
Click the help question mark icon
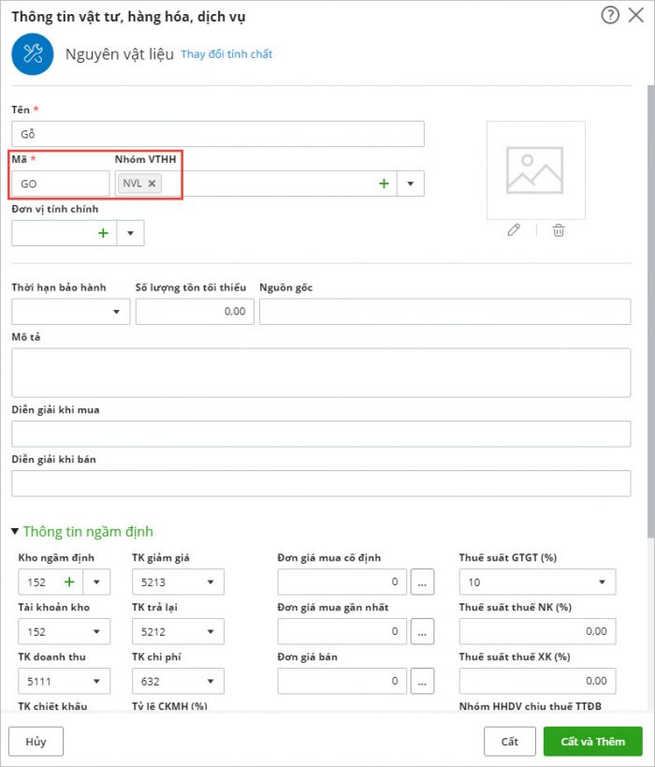tap(610, 15)
